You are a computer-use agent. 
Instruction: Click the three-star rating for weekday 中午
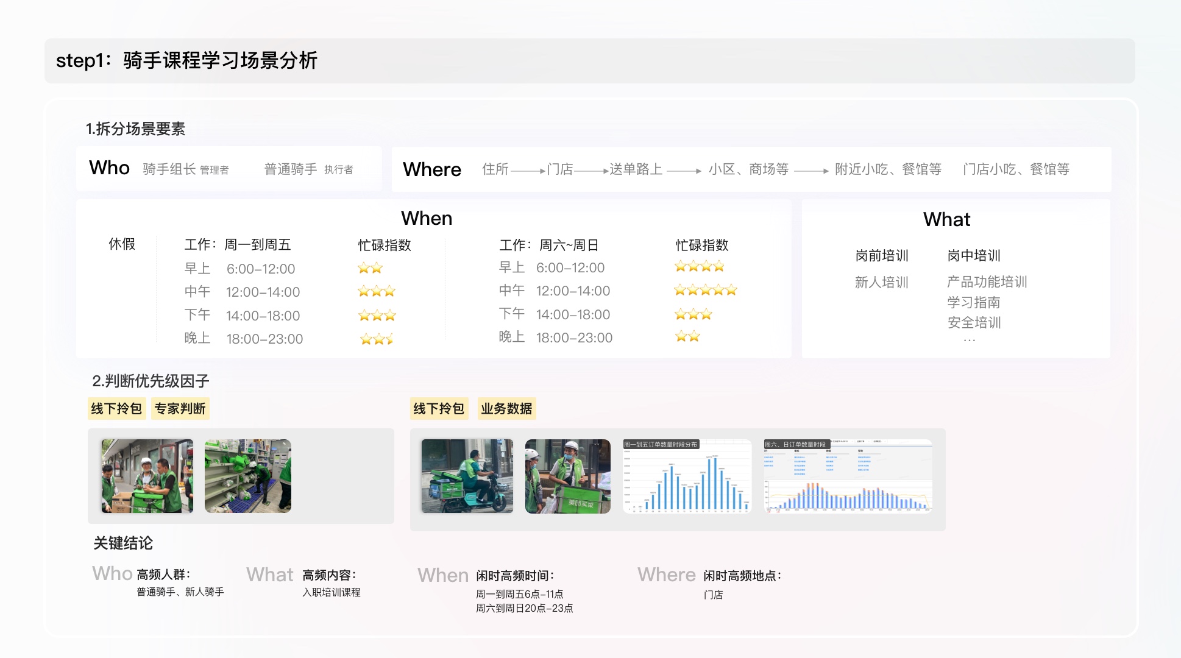377,291
